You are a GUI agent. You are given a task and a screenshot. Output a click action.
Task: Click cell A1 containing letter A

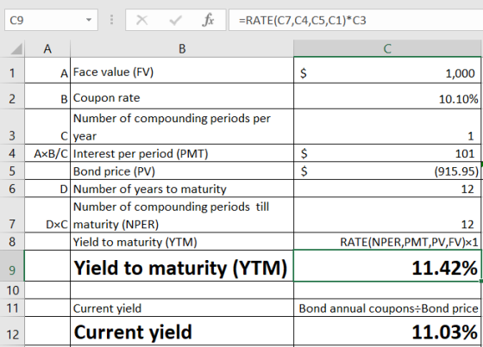coord(47,70)
